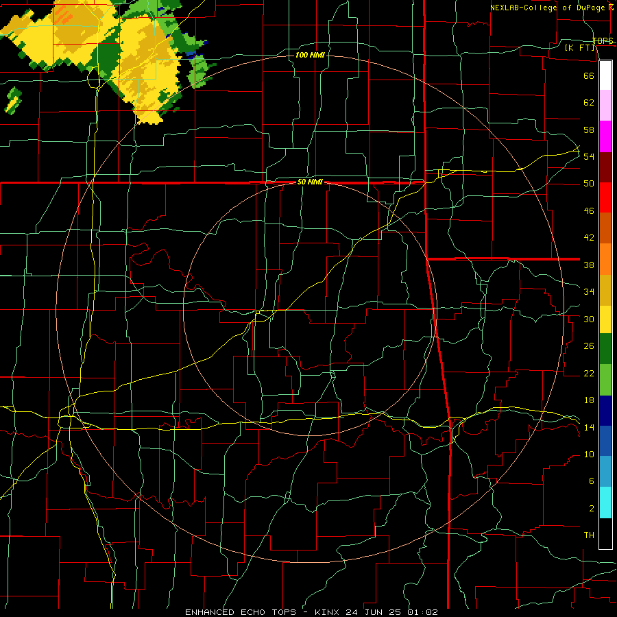The image size is (617, 617).
Task: Click the "50 NMI" range ring label
Action: coord(310,182)
